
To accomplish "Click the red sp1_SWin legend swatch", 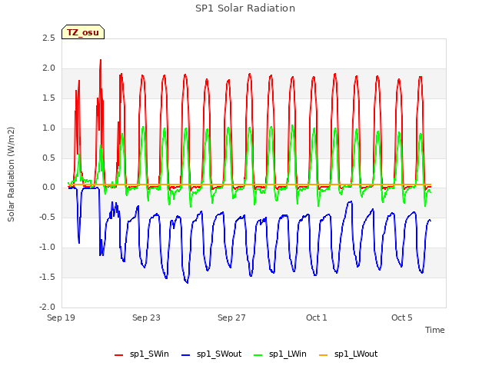I will click(119, 355).
